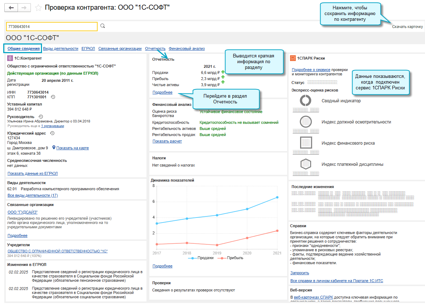Screen dimensions: 425x304
Task: Click 'Сведения о результатах проверок отсутствуют' text
Action: click(x=193, y=290)
